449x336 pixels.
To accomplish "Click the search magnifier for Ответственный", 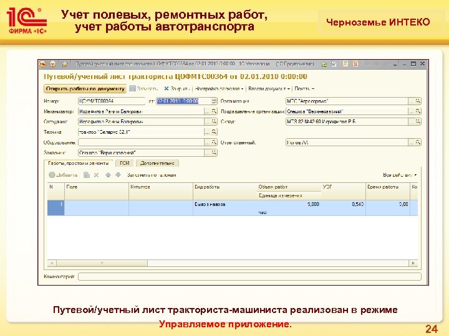I will pos(418,142).
